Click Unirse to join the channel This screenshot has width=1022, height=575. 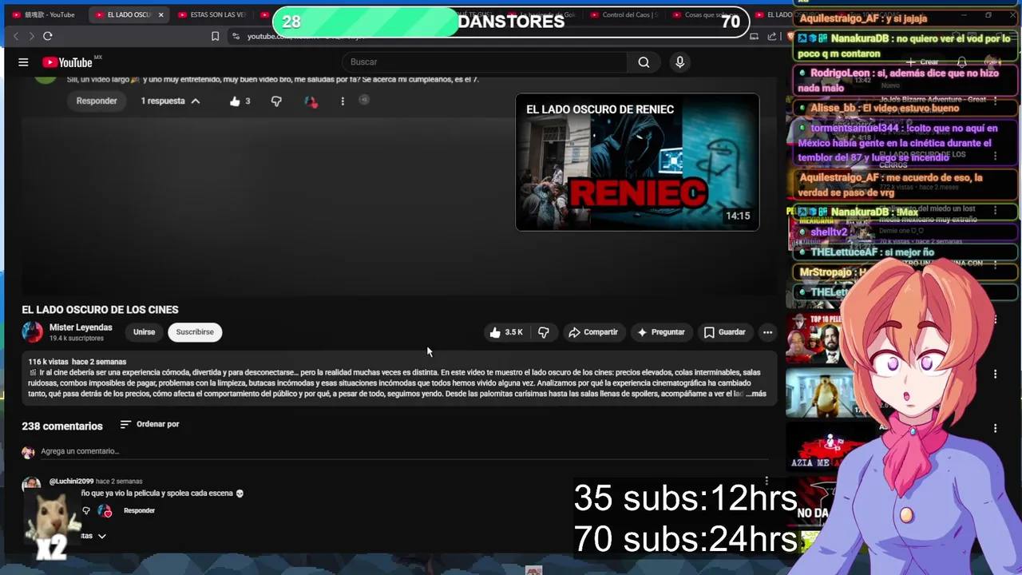(144, 332)
